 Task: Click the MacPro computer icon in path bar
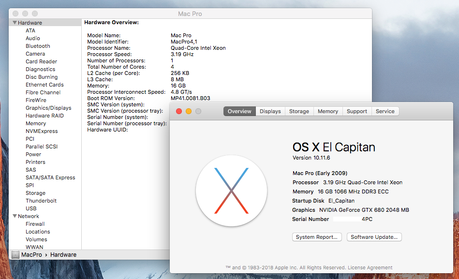pyautogui.click(x=15, y=255)
